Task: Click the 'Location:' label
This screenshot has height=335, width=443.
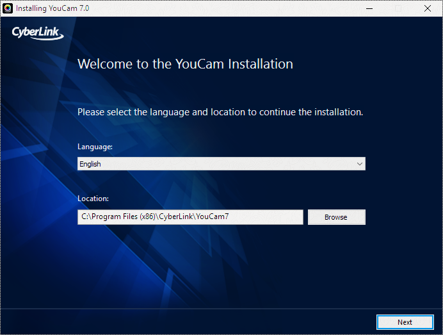Action: pyautogui.click(x=93, y=199)
